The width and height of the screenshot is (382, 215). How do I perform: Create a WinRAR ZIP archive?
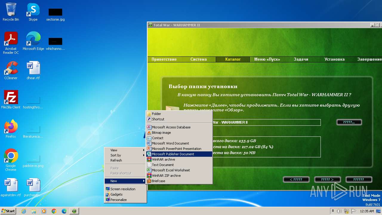click(x=179, y=176)
